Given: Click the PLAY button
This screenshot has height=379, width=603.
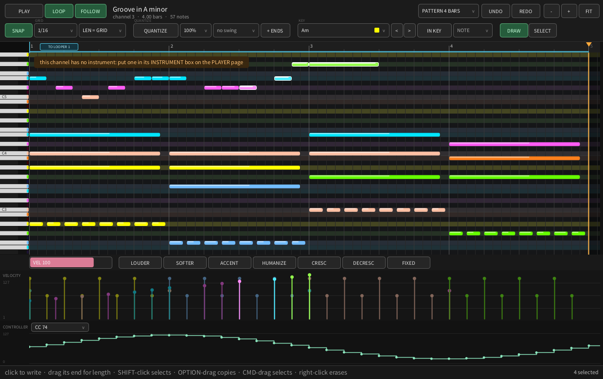Looking at the screenshot, I should [x=24, y=11].
